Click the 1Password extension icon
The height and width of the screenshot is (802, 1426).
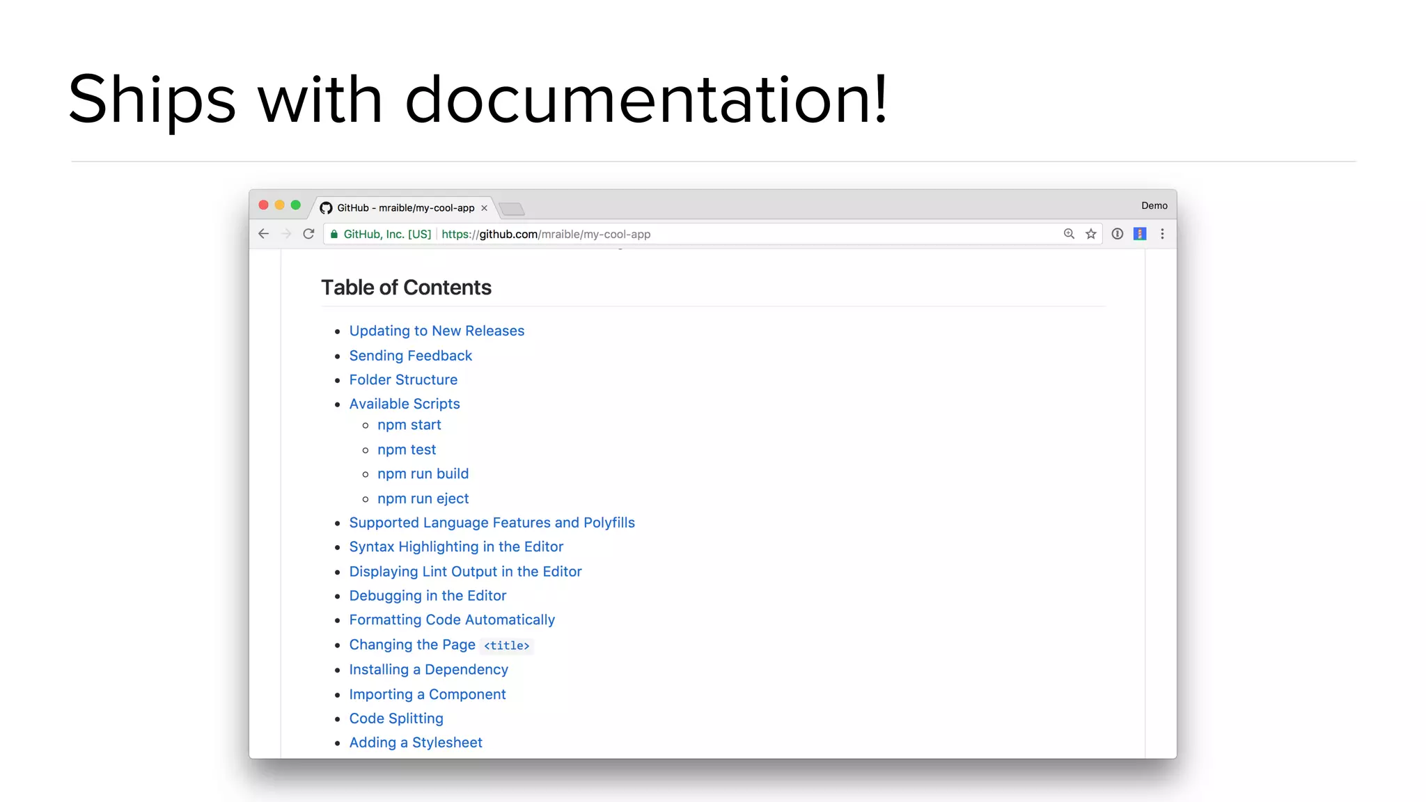click(1118, 234)
